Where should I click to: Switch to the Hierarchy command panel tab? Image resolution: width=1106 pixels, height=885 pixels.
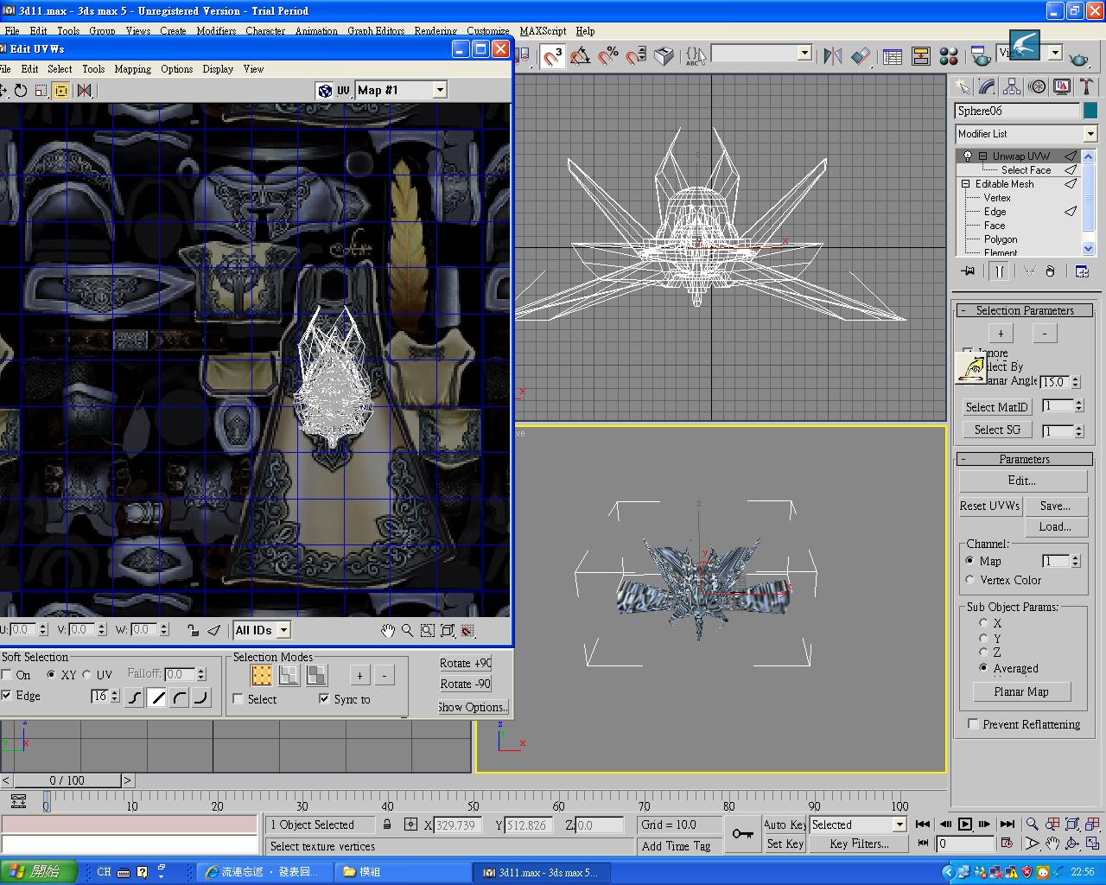coord(1012,86)
